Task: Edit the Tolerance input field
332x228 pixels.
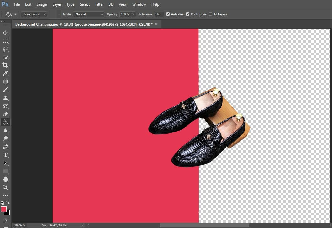Action: 159,14
